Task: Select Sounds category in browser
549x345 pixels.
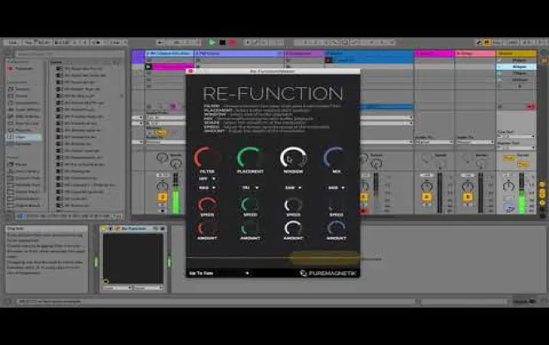Action: (x=23, y=89)
